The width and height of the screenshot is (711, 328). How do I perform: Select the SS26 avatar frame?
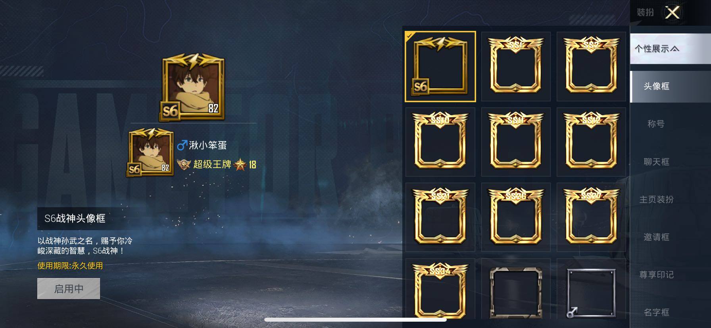tap(516, 217)
